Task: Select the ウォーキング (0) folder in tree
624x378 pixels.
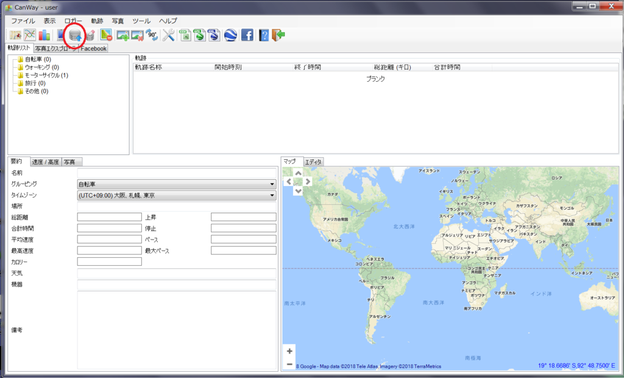Action: (42, 67)
